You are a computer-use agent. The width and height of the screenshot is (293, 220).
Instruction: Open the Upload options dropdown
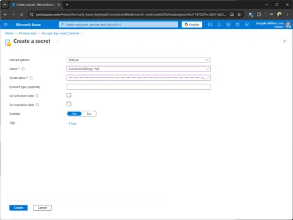(x=139, y=60)
